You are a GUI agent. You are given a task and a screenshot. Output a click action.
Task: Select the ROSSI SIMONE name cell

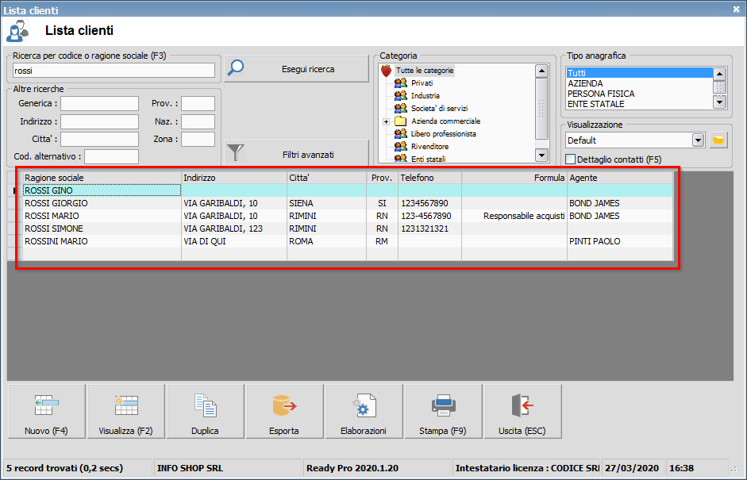click(x=102, y=228)
